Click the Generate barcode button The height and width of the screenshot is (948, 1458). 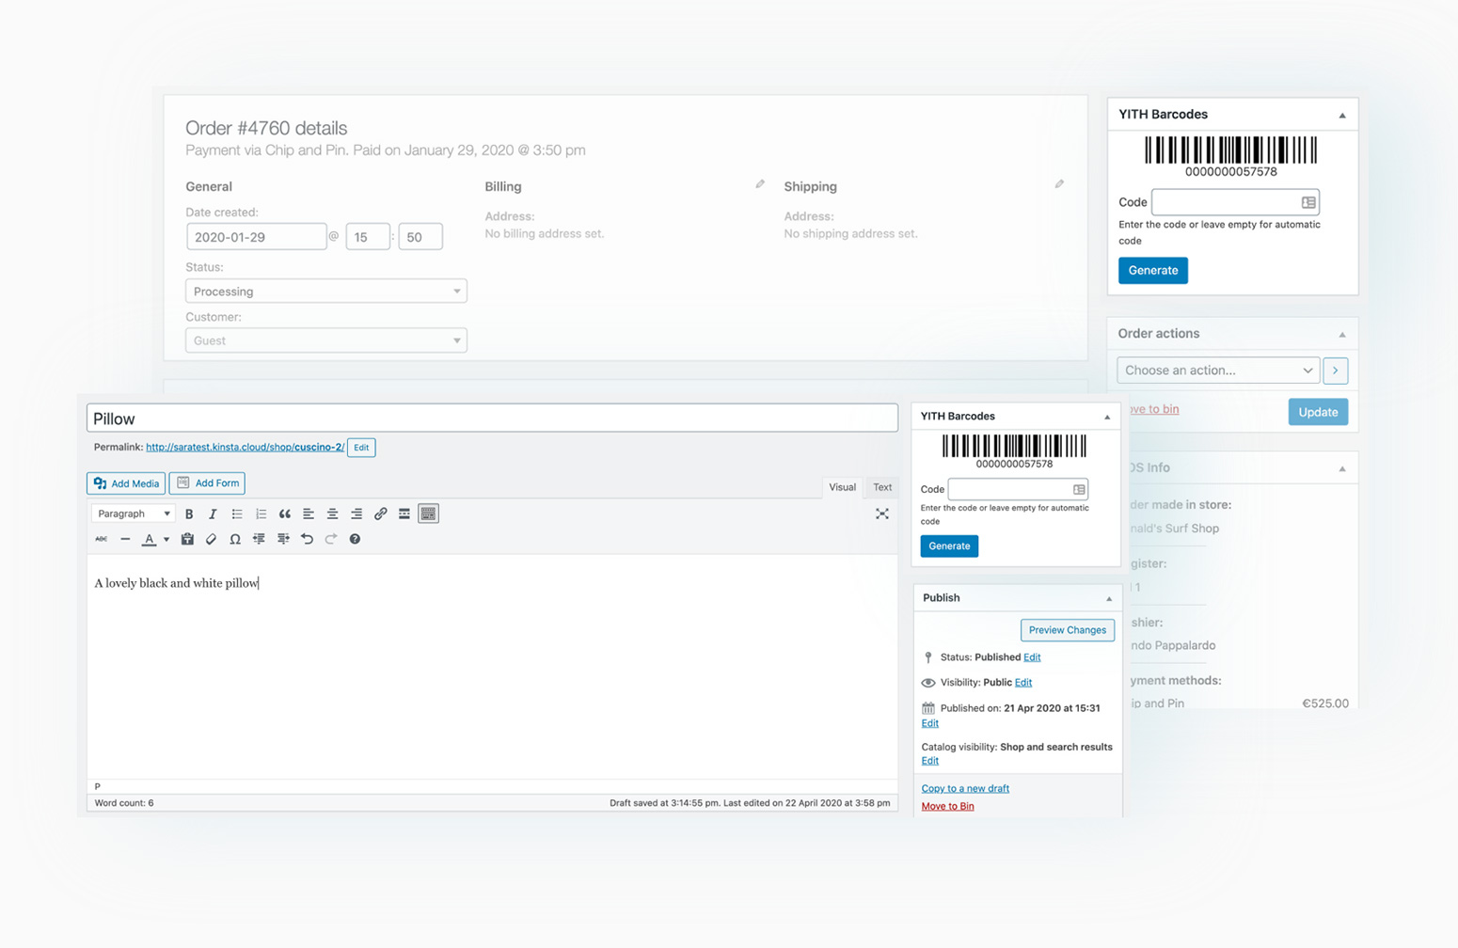coord(948,545)
